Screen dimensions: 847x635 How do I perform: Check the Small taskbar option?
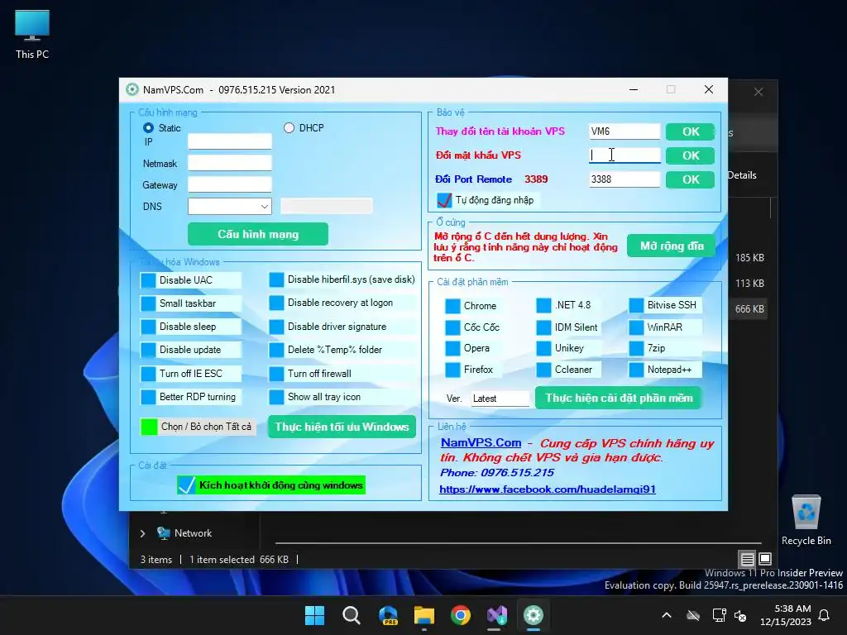(148, 303)
